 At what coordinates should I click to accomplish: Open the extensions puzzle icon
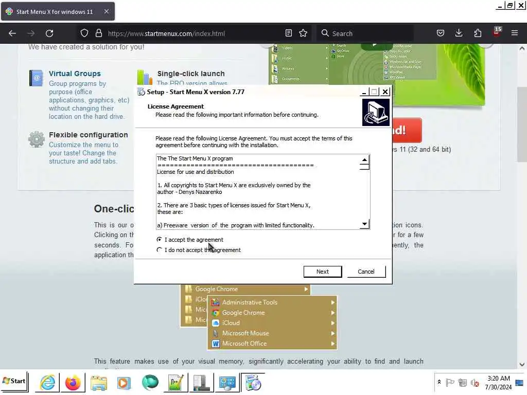pyautogui.click(x=478, y=33)
